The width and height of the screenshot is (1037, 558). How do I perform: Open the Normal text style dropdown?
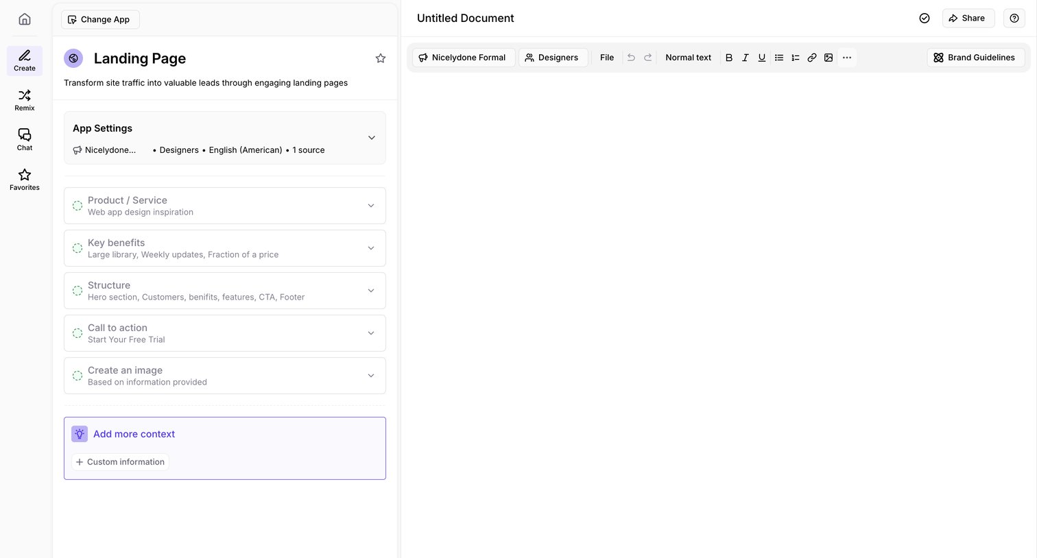(x=688, y=58)
